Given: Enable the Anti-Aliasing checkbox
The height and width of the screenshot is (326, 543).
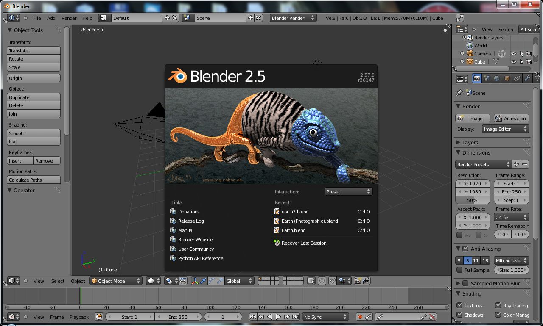Looking at the screenshot, I should (x=465, y=249).
